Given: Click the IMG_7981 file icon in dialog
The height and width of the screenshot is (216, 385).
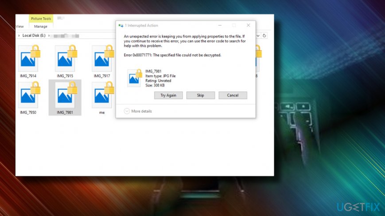Looking at the screenshot, I should pyautogui.click(x=135, y=78).
